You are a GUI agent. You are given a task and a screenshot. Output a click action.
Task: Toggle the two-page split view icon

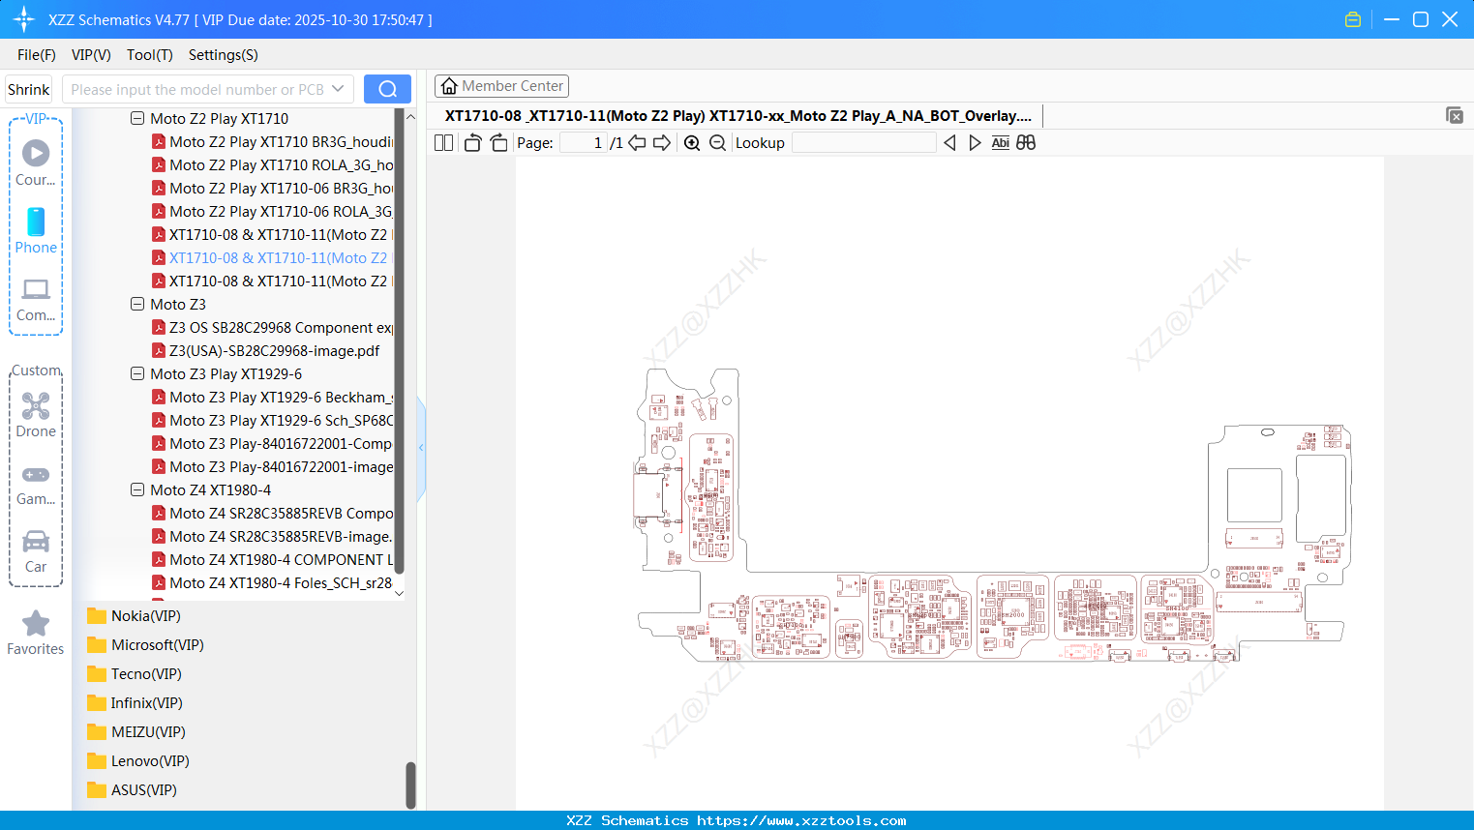click(x=443, y=142)
